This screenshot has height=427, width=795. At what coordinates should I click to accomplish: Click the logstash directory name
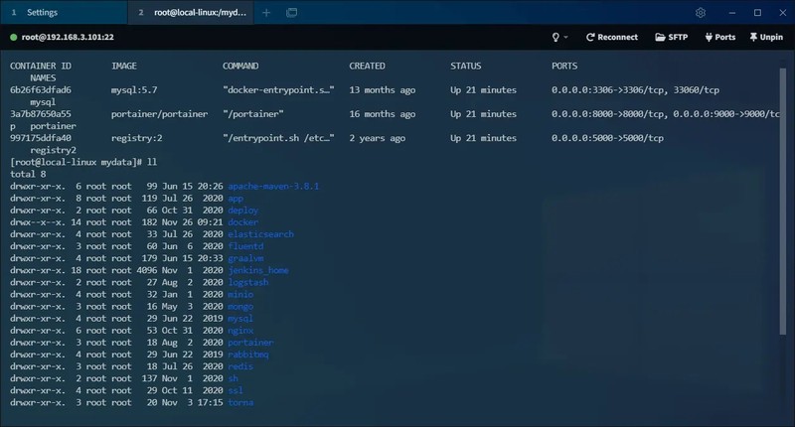pos(247,283)
